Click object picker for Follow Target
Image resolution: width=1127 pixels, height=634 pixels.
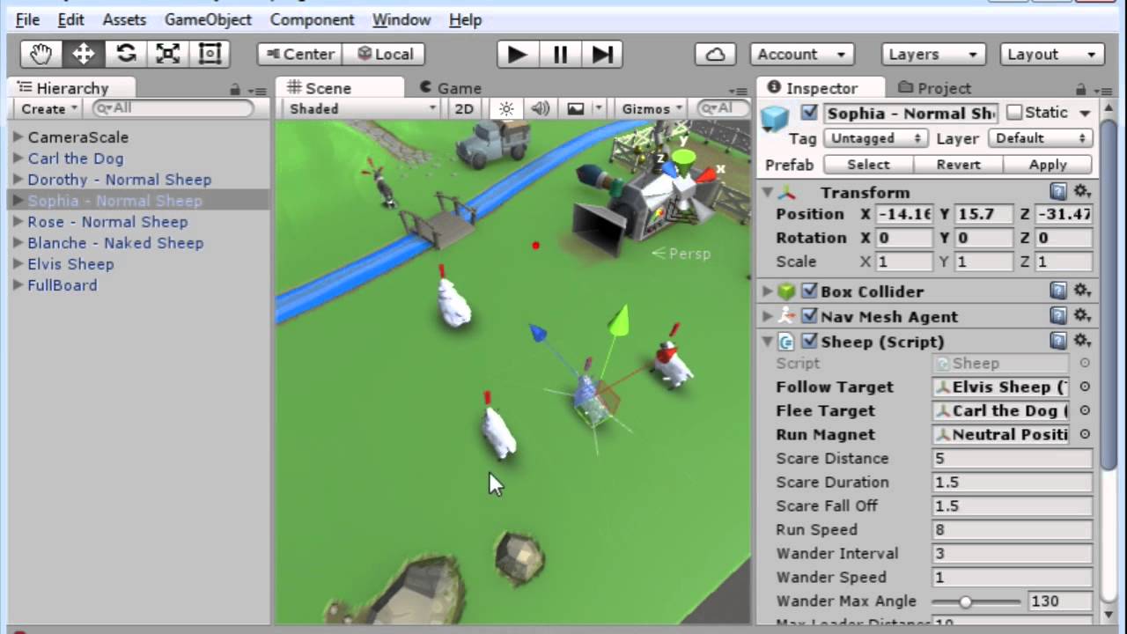(1085, 387)
